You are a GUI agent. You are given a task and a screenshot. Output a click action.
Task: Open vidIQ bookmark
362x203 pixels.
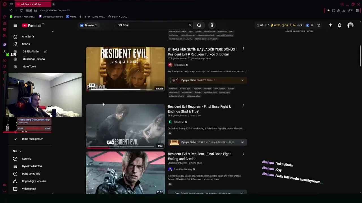click(x=71, y=17)
